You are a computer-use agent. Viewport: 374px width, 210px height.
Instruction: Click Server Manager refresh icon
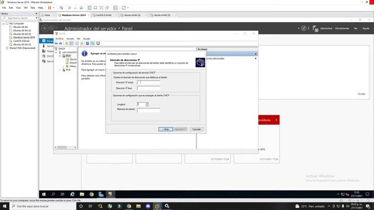pos(304,29)
